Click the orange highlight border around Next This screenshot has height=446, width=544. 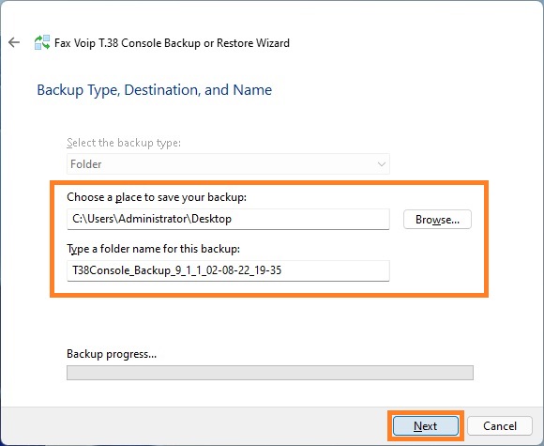(x=425, y=412)
